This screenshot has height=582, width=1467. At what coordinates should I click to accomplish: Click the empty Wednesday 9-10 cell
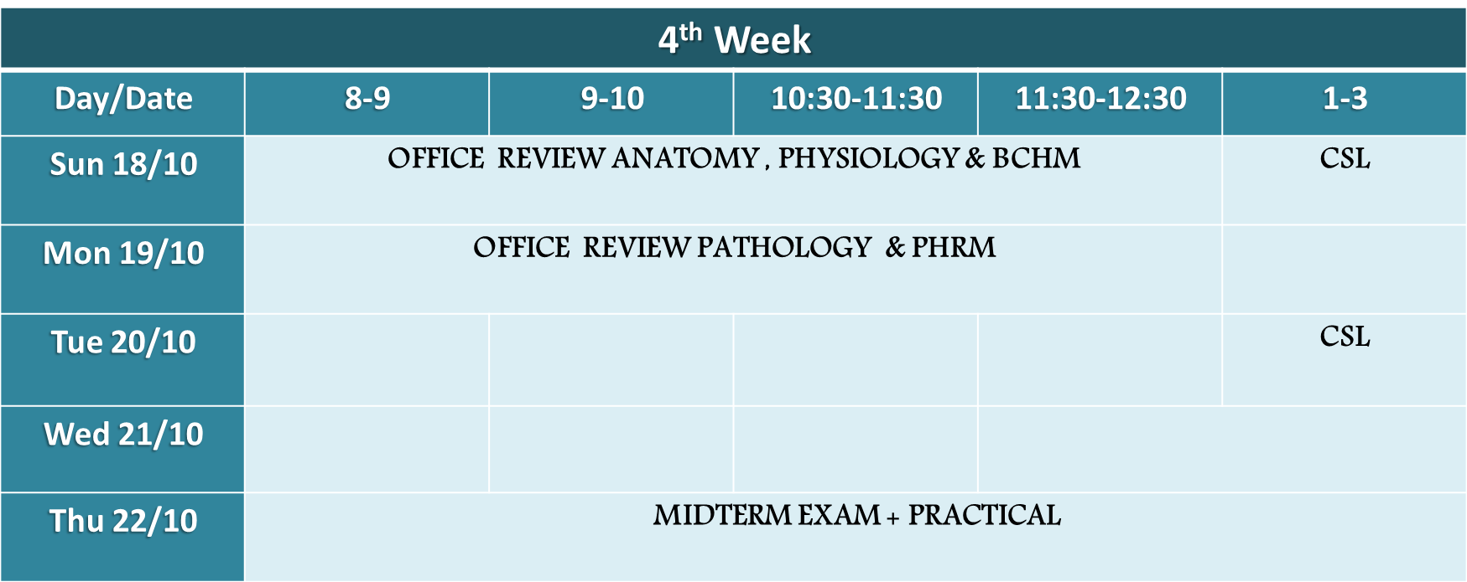(611, 450)
